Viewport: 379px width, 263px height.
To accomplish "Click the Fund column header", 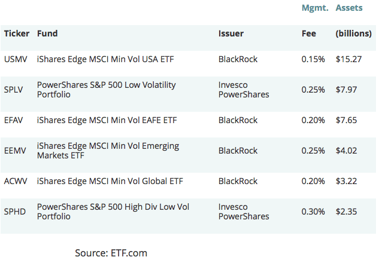I will (x=47, y=33).
